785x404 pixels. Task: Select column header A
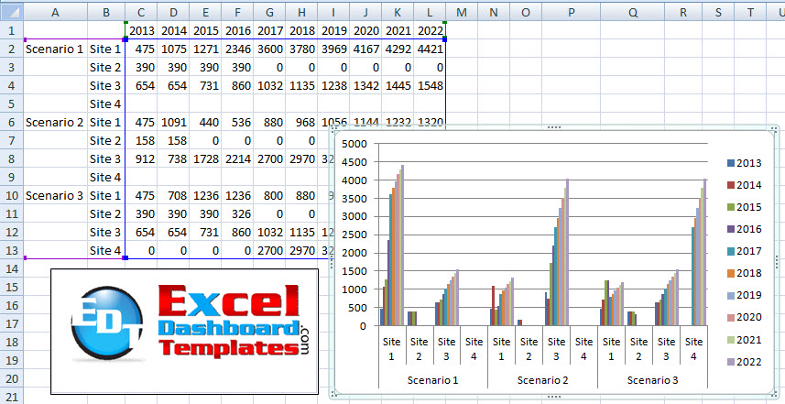pos(56,11)
